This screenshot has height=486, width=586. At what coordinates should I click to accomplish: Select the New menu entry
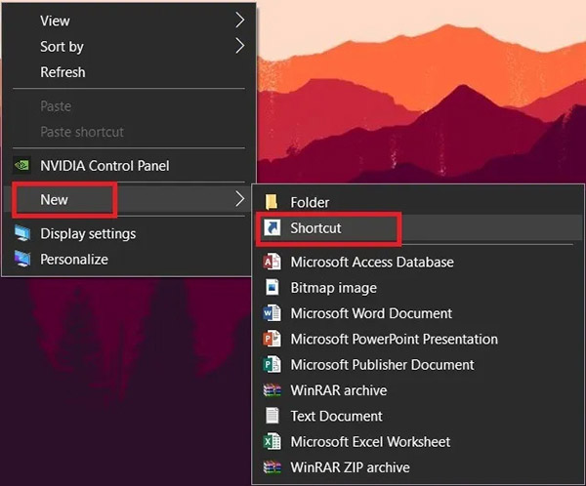129,199
